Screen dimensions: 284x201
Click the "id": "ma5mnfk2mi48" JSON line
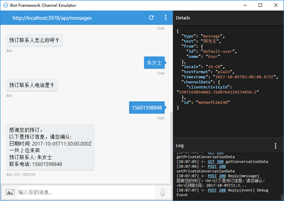point(205,102)
